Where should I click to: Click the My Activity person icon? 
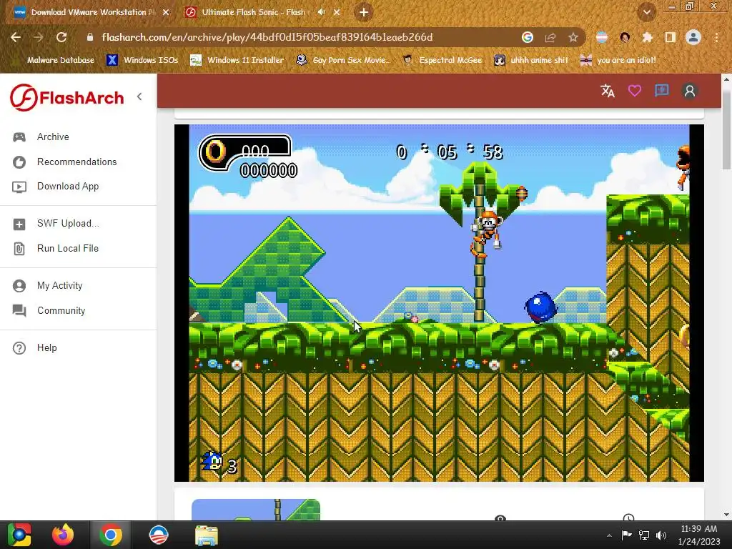click(19, 286)
